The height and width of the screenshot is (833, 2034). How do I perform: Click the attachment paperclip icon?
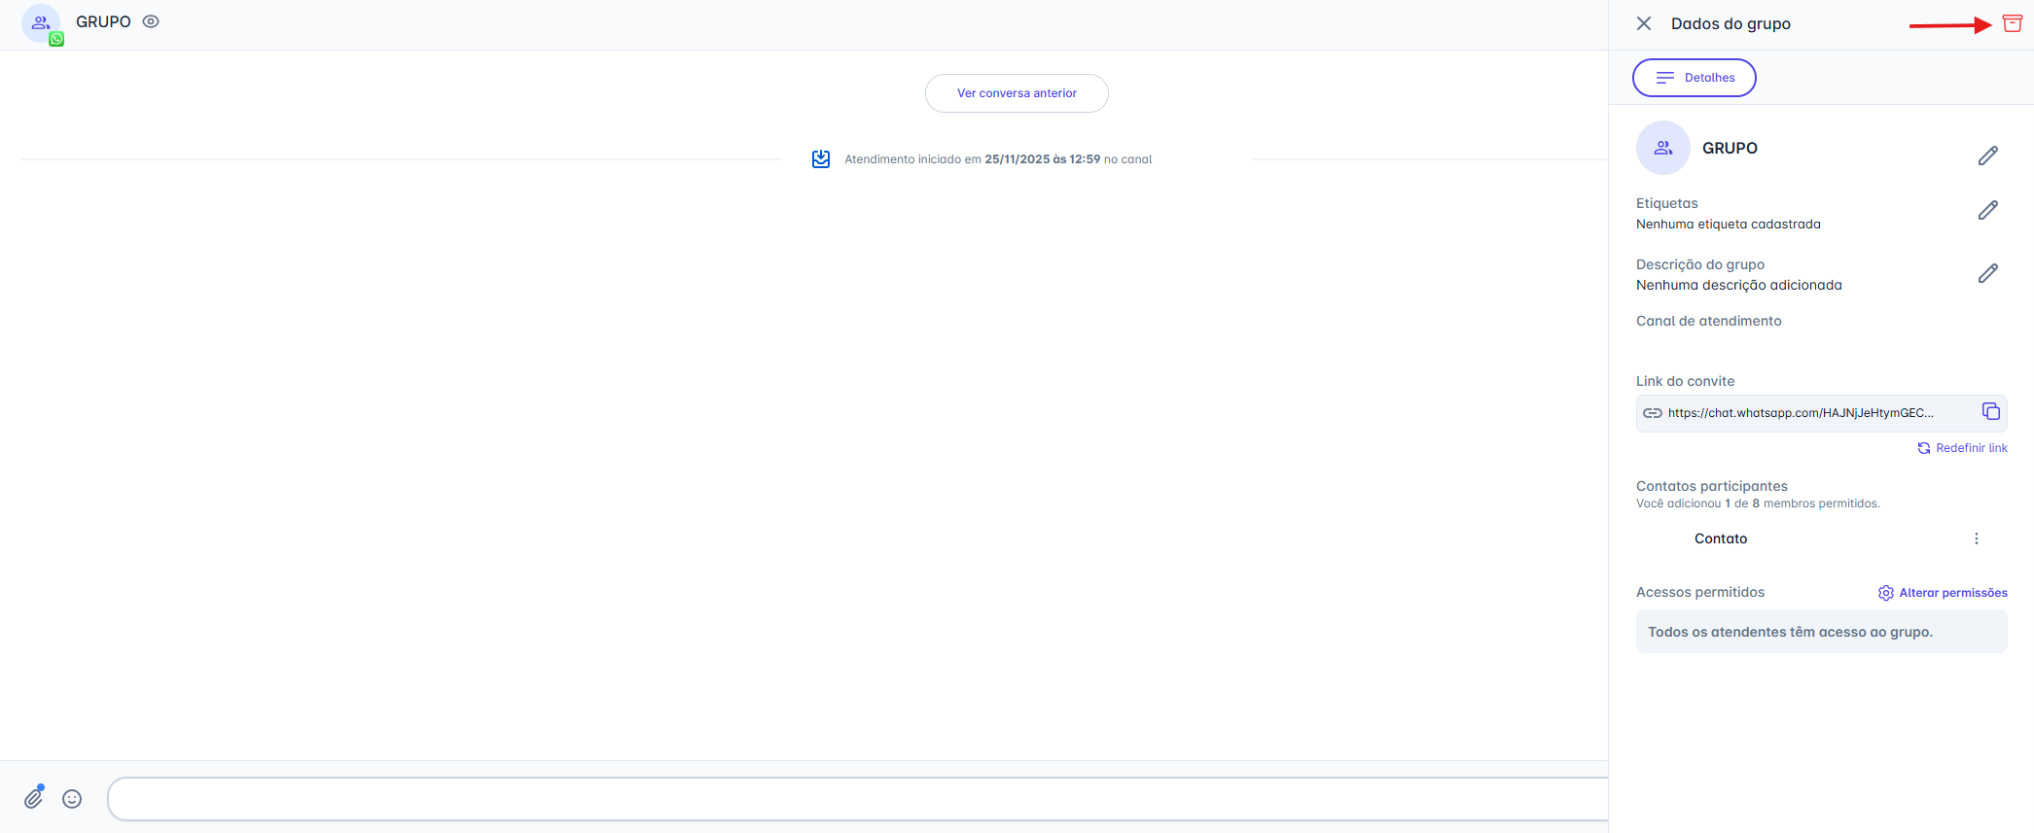coord(34,798)
